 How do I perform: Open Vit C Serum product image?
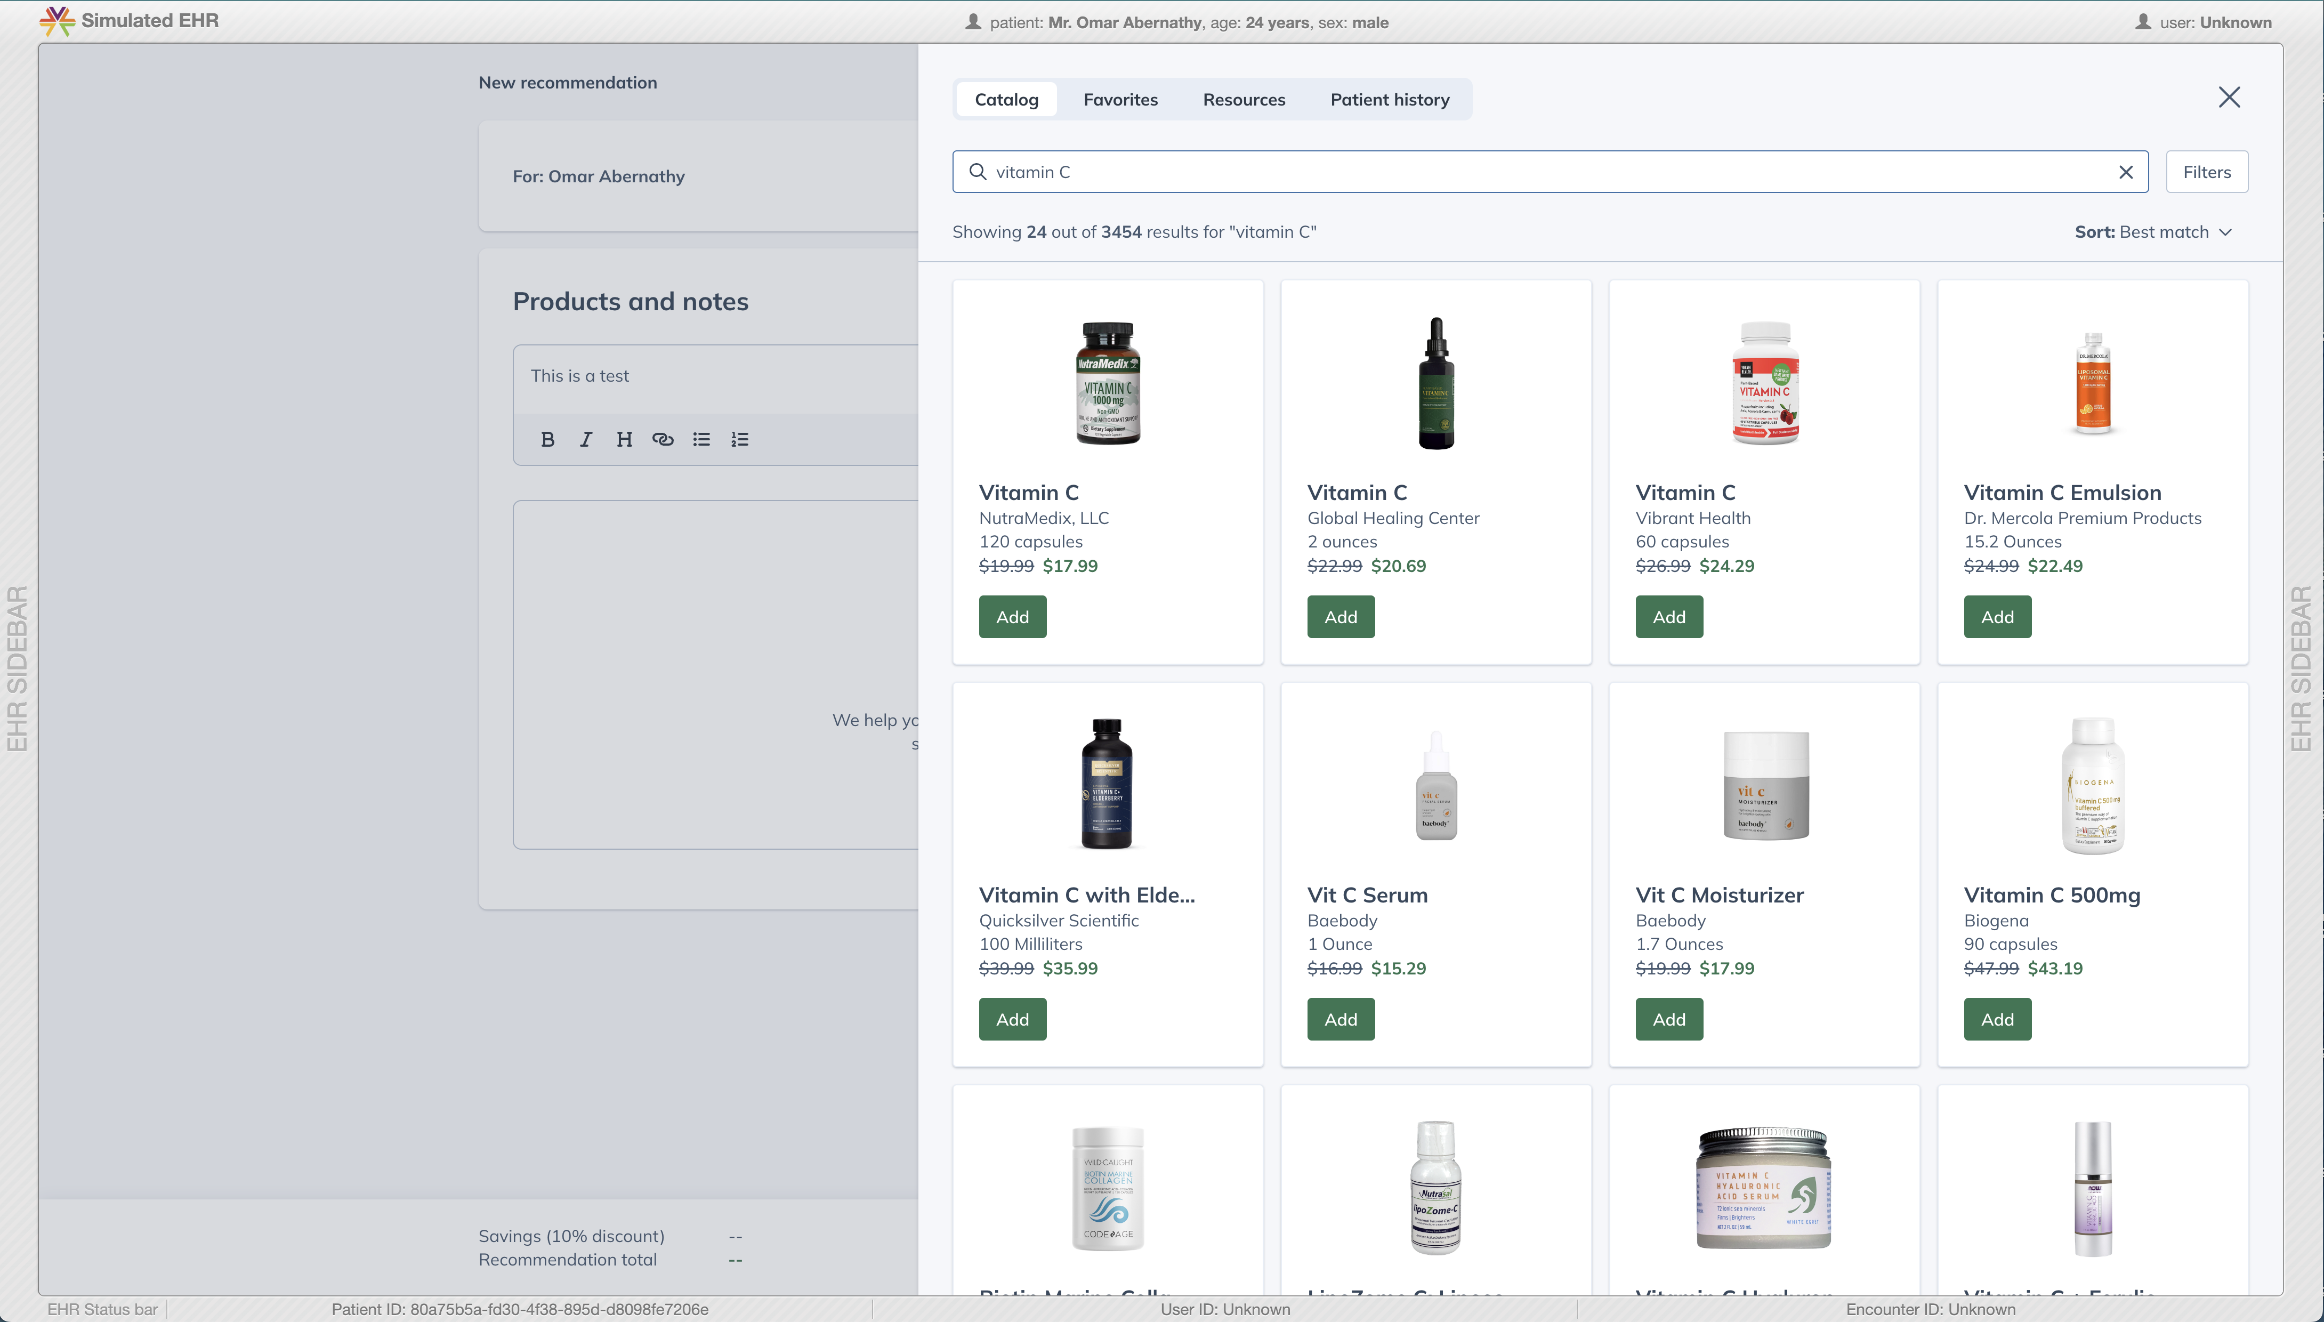tap(1436, 785)
